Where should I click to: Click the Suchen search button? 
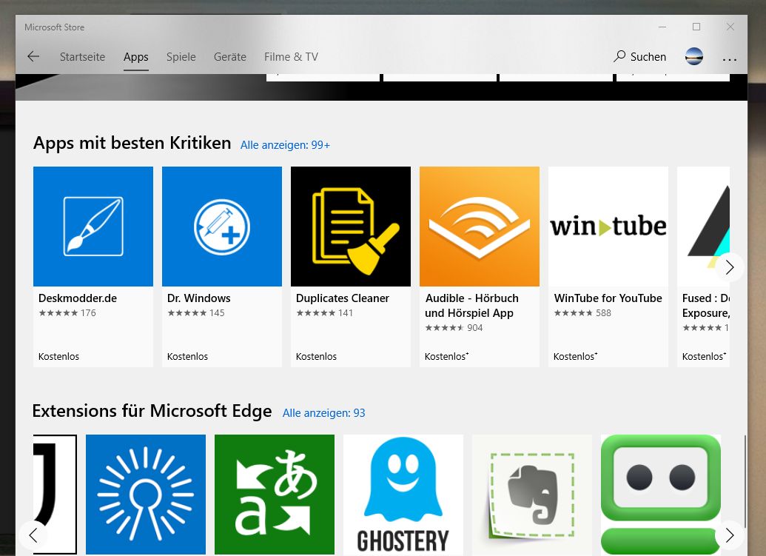pos(640,57)
